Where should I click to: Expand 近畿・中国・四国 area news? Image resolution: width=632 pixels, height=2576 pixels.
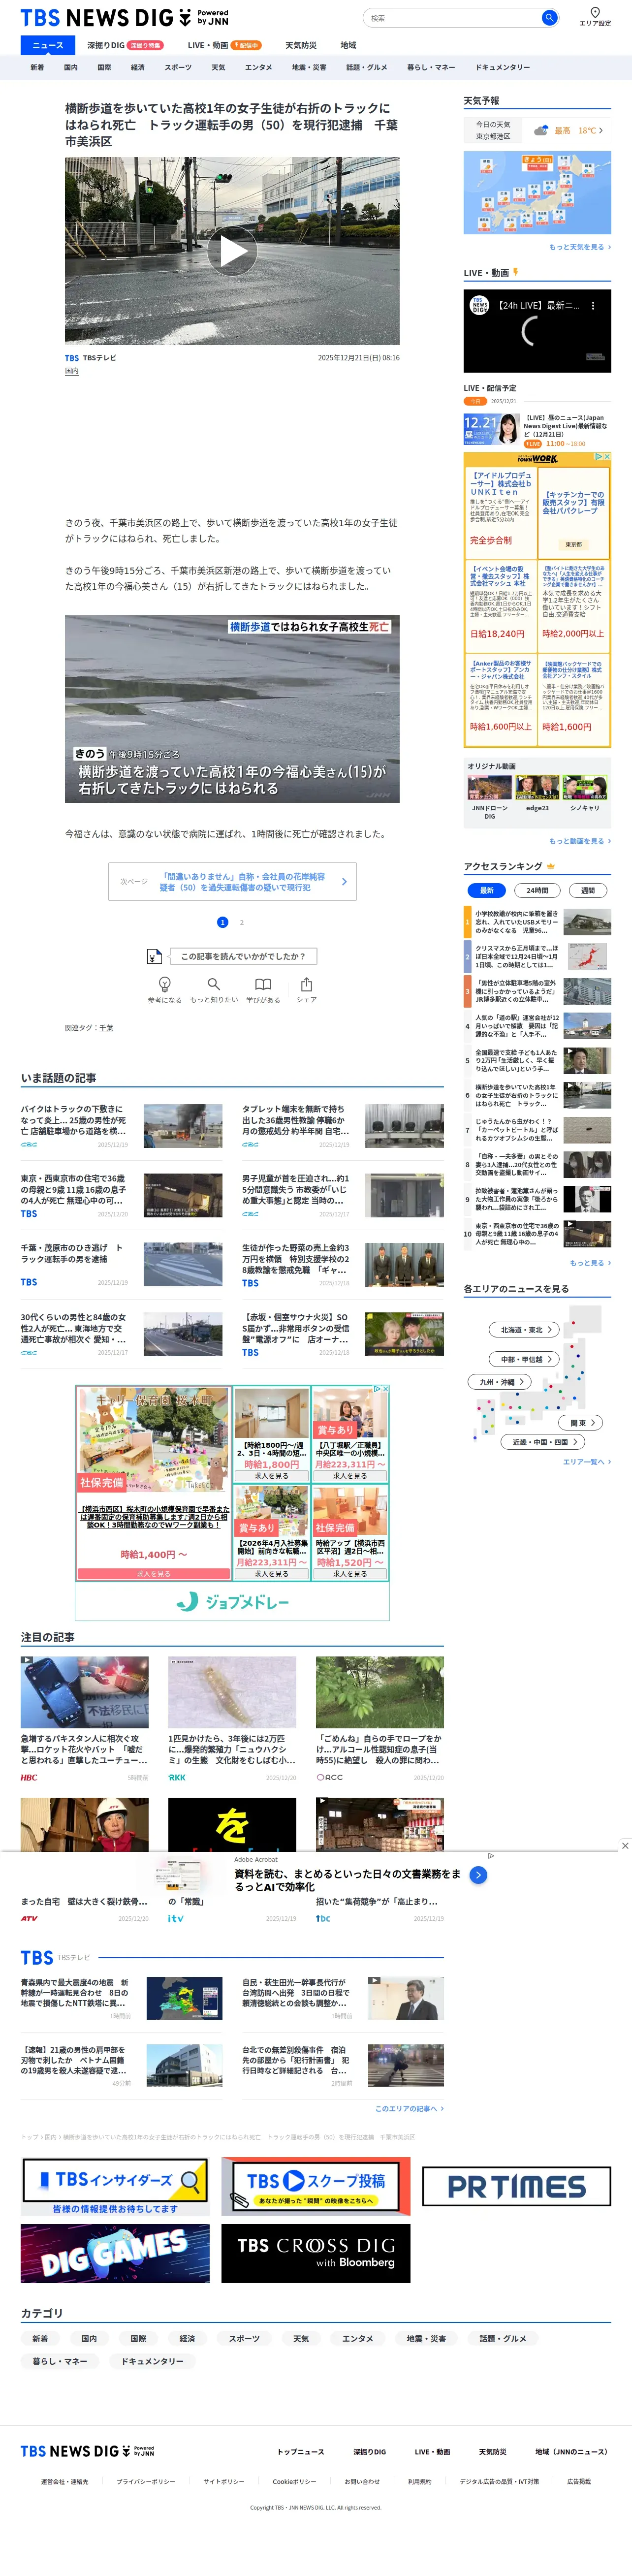tap(542, 1442)
